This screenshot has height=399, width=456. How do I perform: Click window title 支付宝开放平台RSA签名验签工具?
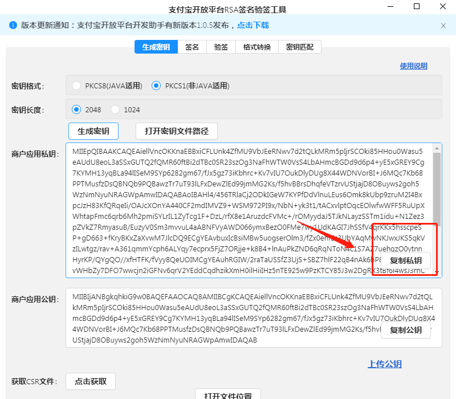click(x=227, y=10)
